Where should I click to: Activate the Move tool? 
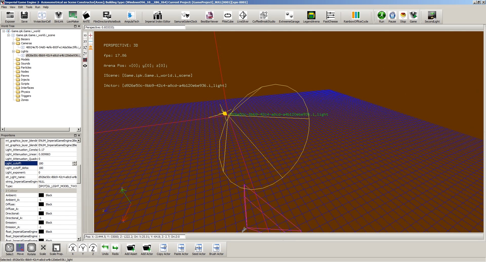(20, 250)
